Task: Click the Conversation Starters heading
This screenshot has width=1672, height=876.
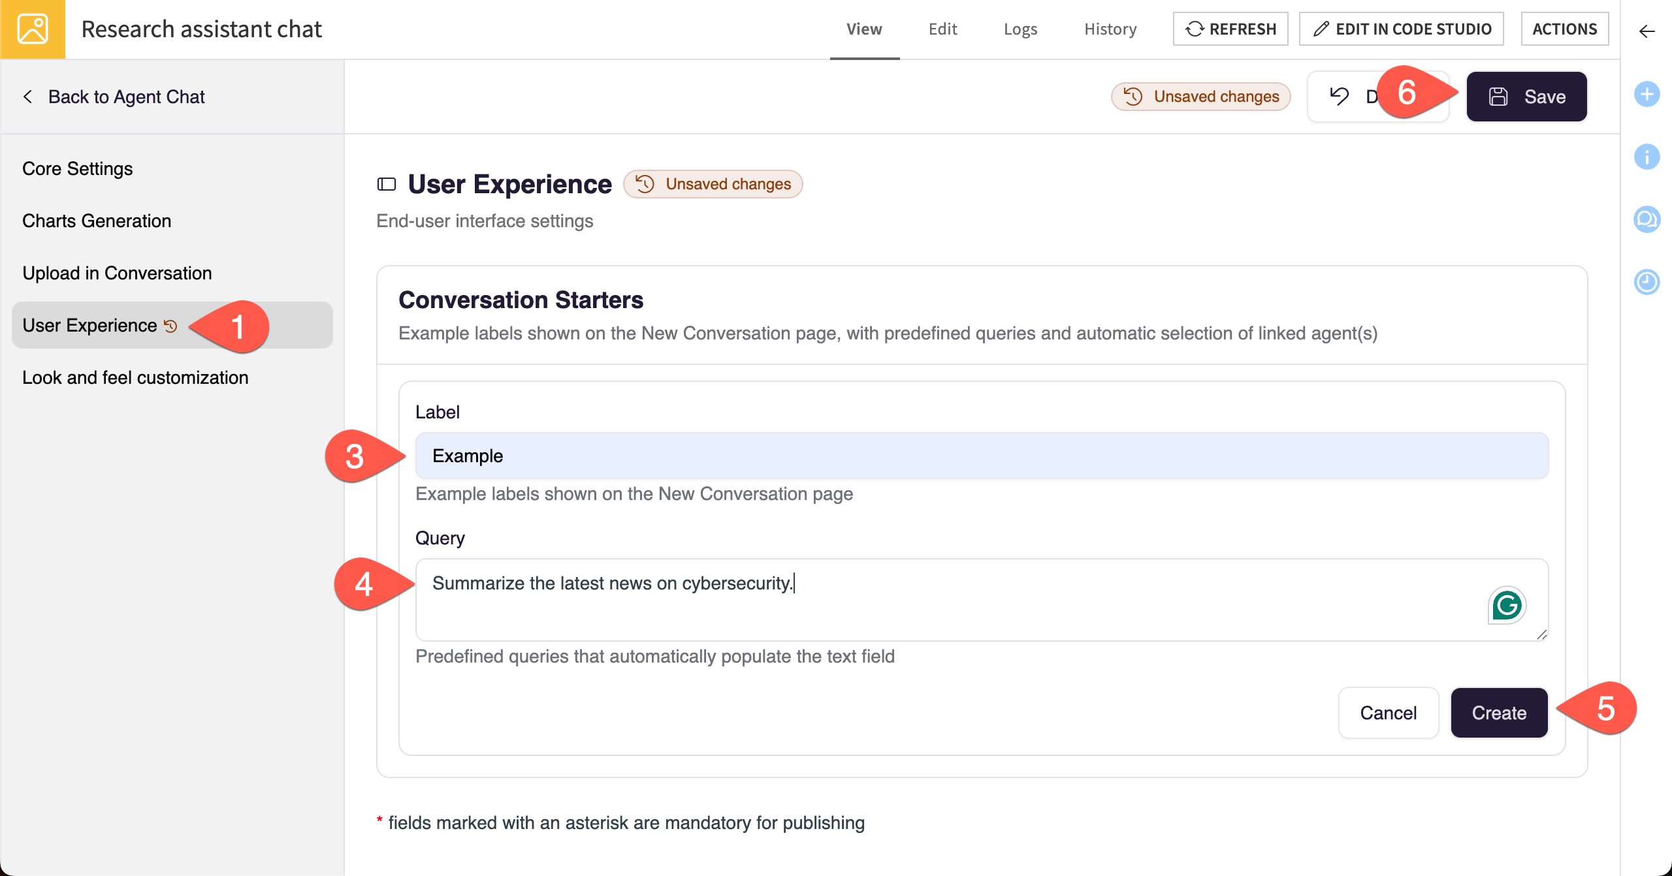Action: [x=521, y=300]
